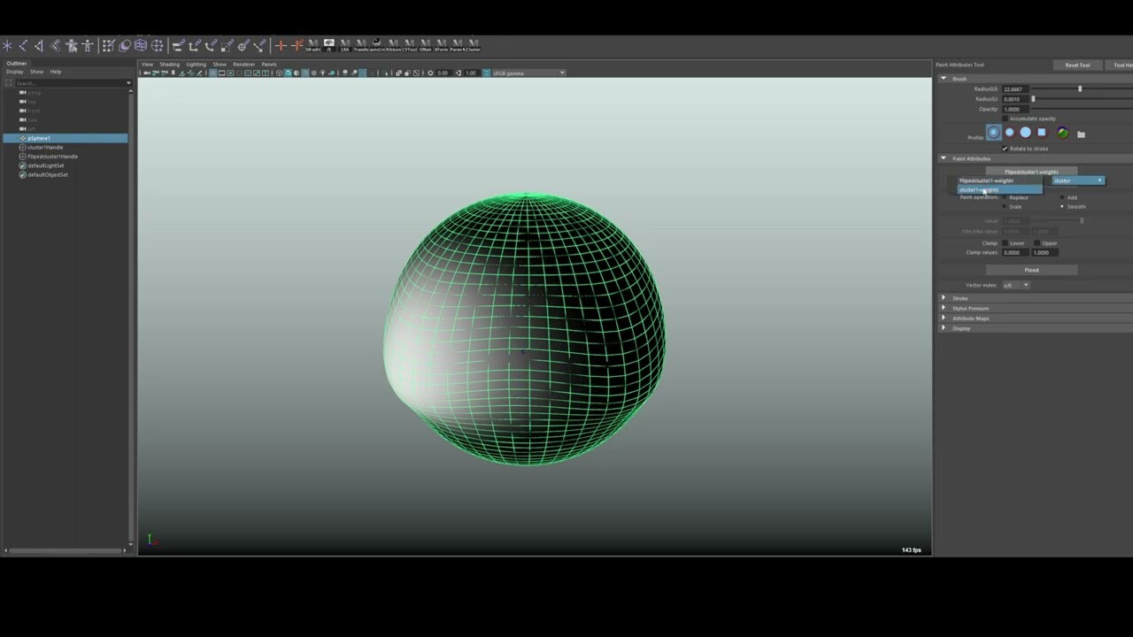Open the Vector index dropdown
This screenshot has height=637, width=1133.
1016,285
